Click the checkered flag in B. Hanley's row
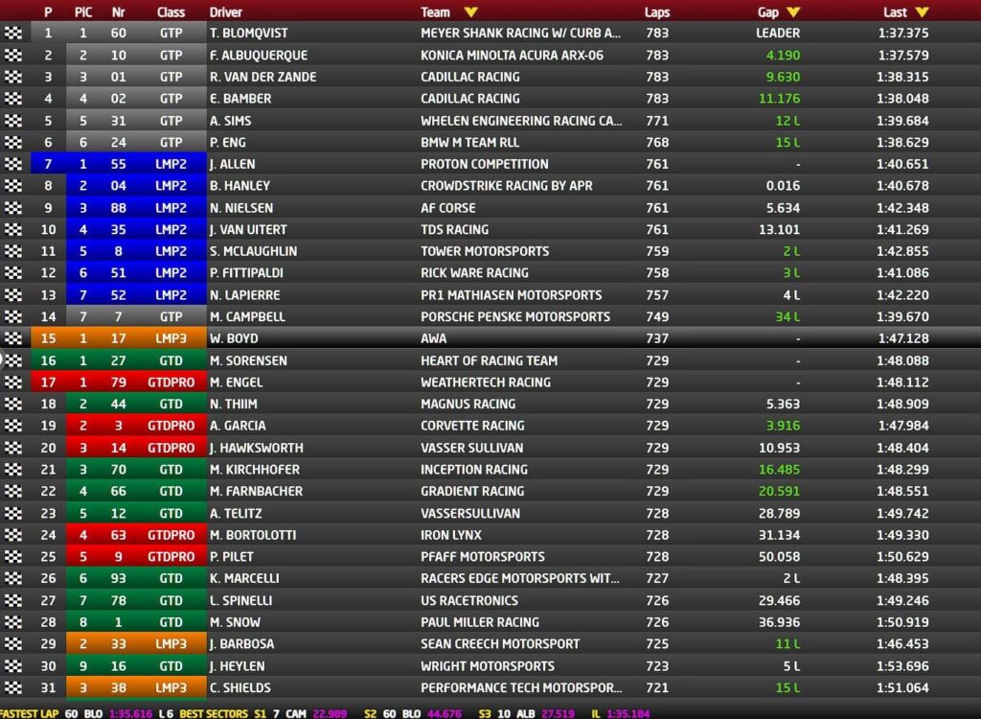The width and height of the screenshot is (981, 719). coord(13,185)
